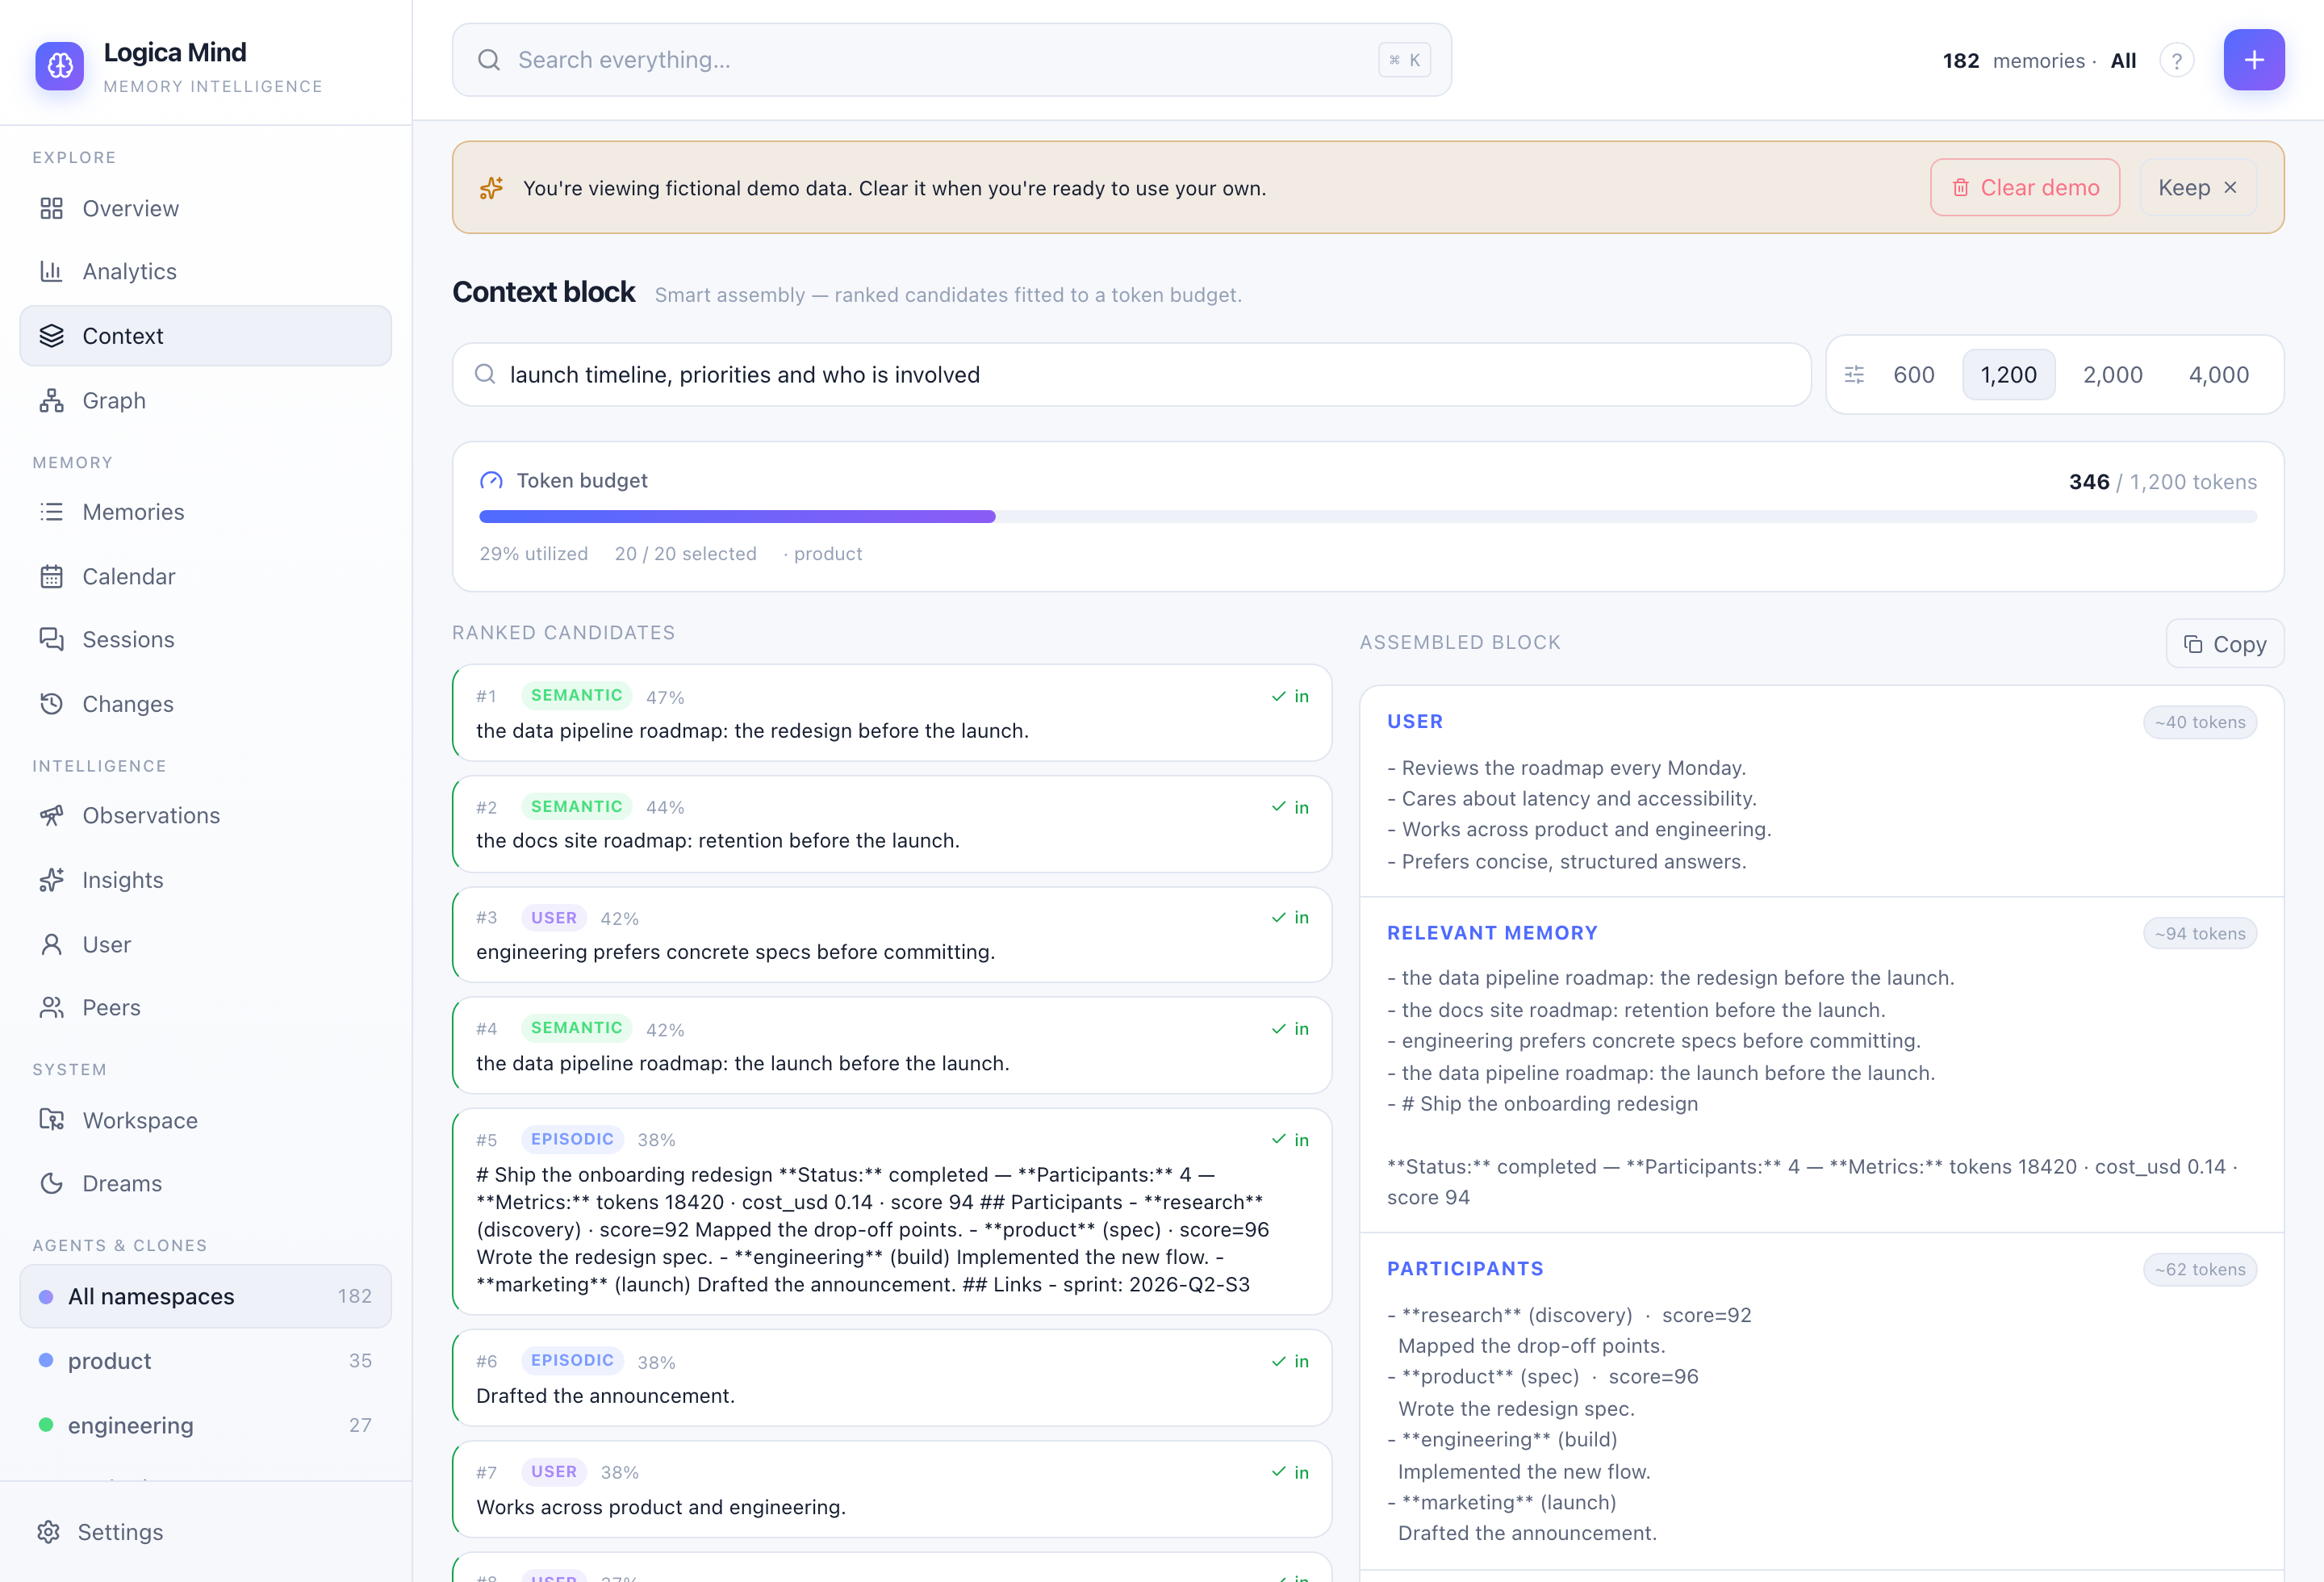The image size is (2324, 1582).
Task: Toggle 'in' on candidate #3
Action: 1290,917
